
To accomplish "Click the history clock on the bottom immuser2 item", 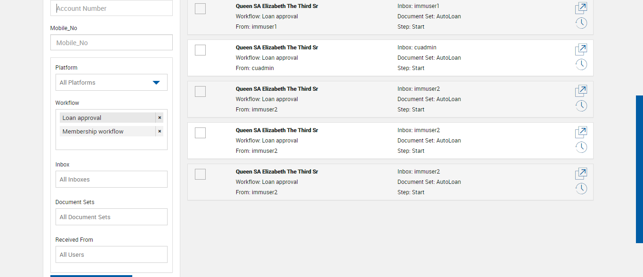I will (x=581, y=189).
